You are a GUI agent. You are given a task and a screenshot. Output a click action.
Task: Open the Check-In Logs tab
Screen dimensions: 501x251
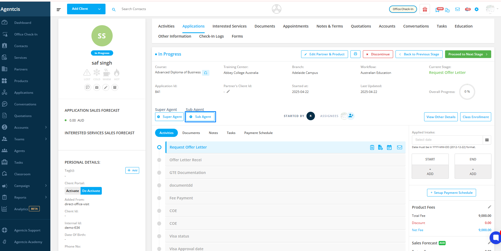click(212, 36)
